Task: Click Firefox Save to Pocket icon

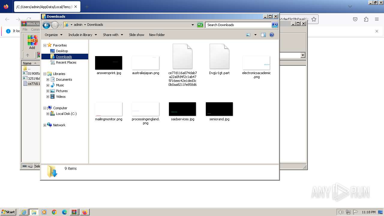Action: [355, 19]
